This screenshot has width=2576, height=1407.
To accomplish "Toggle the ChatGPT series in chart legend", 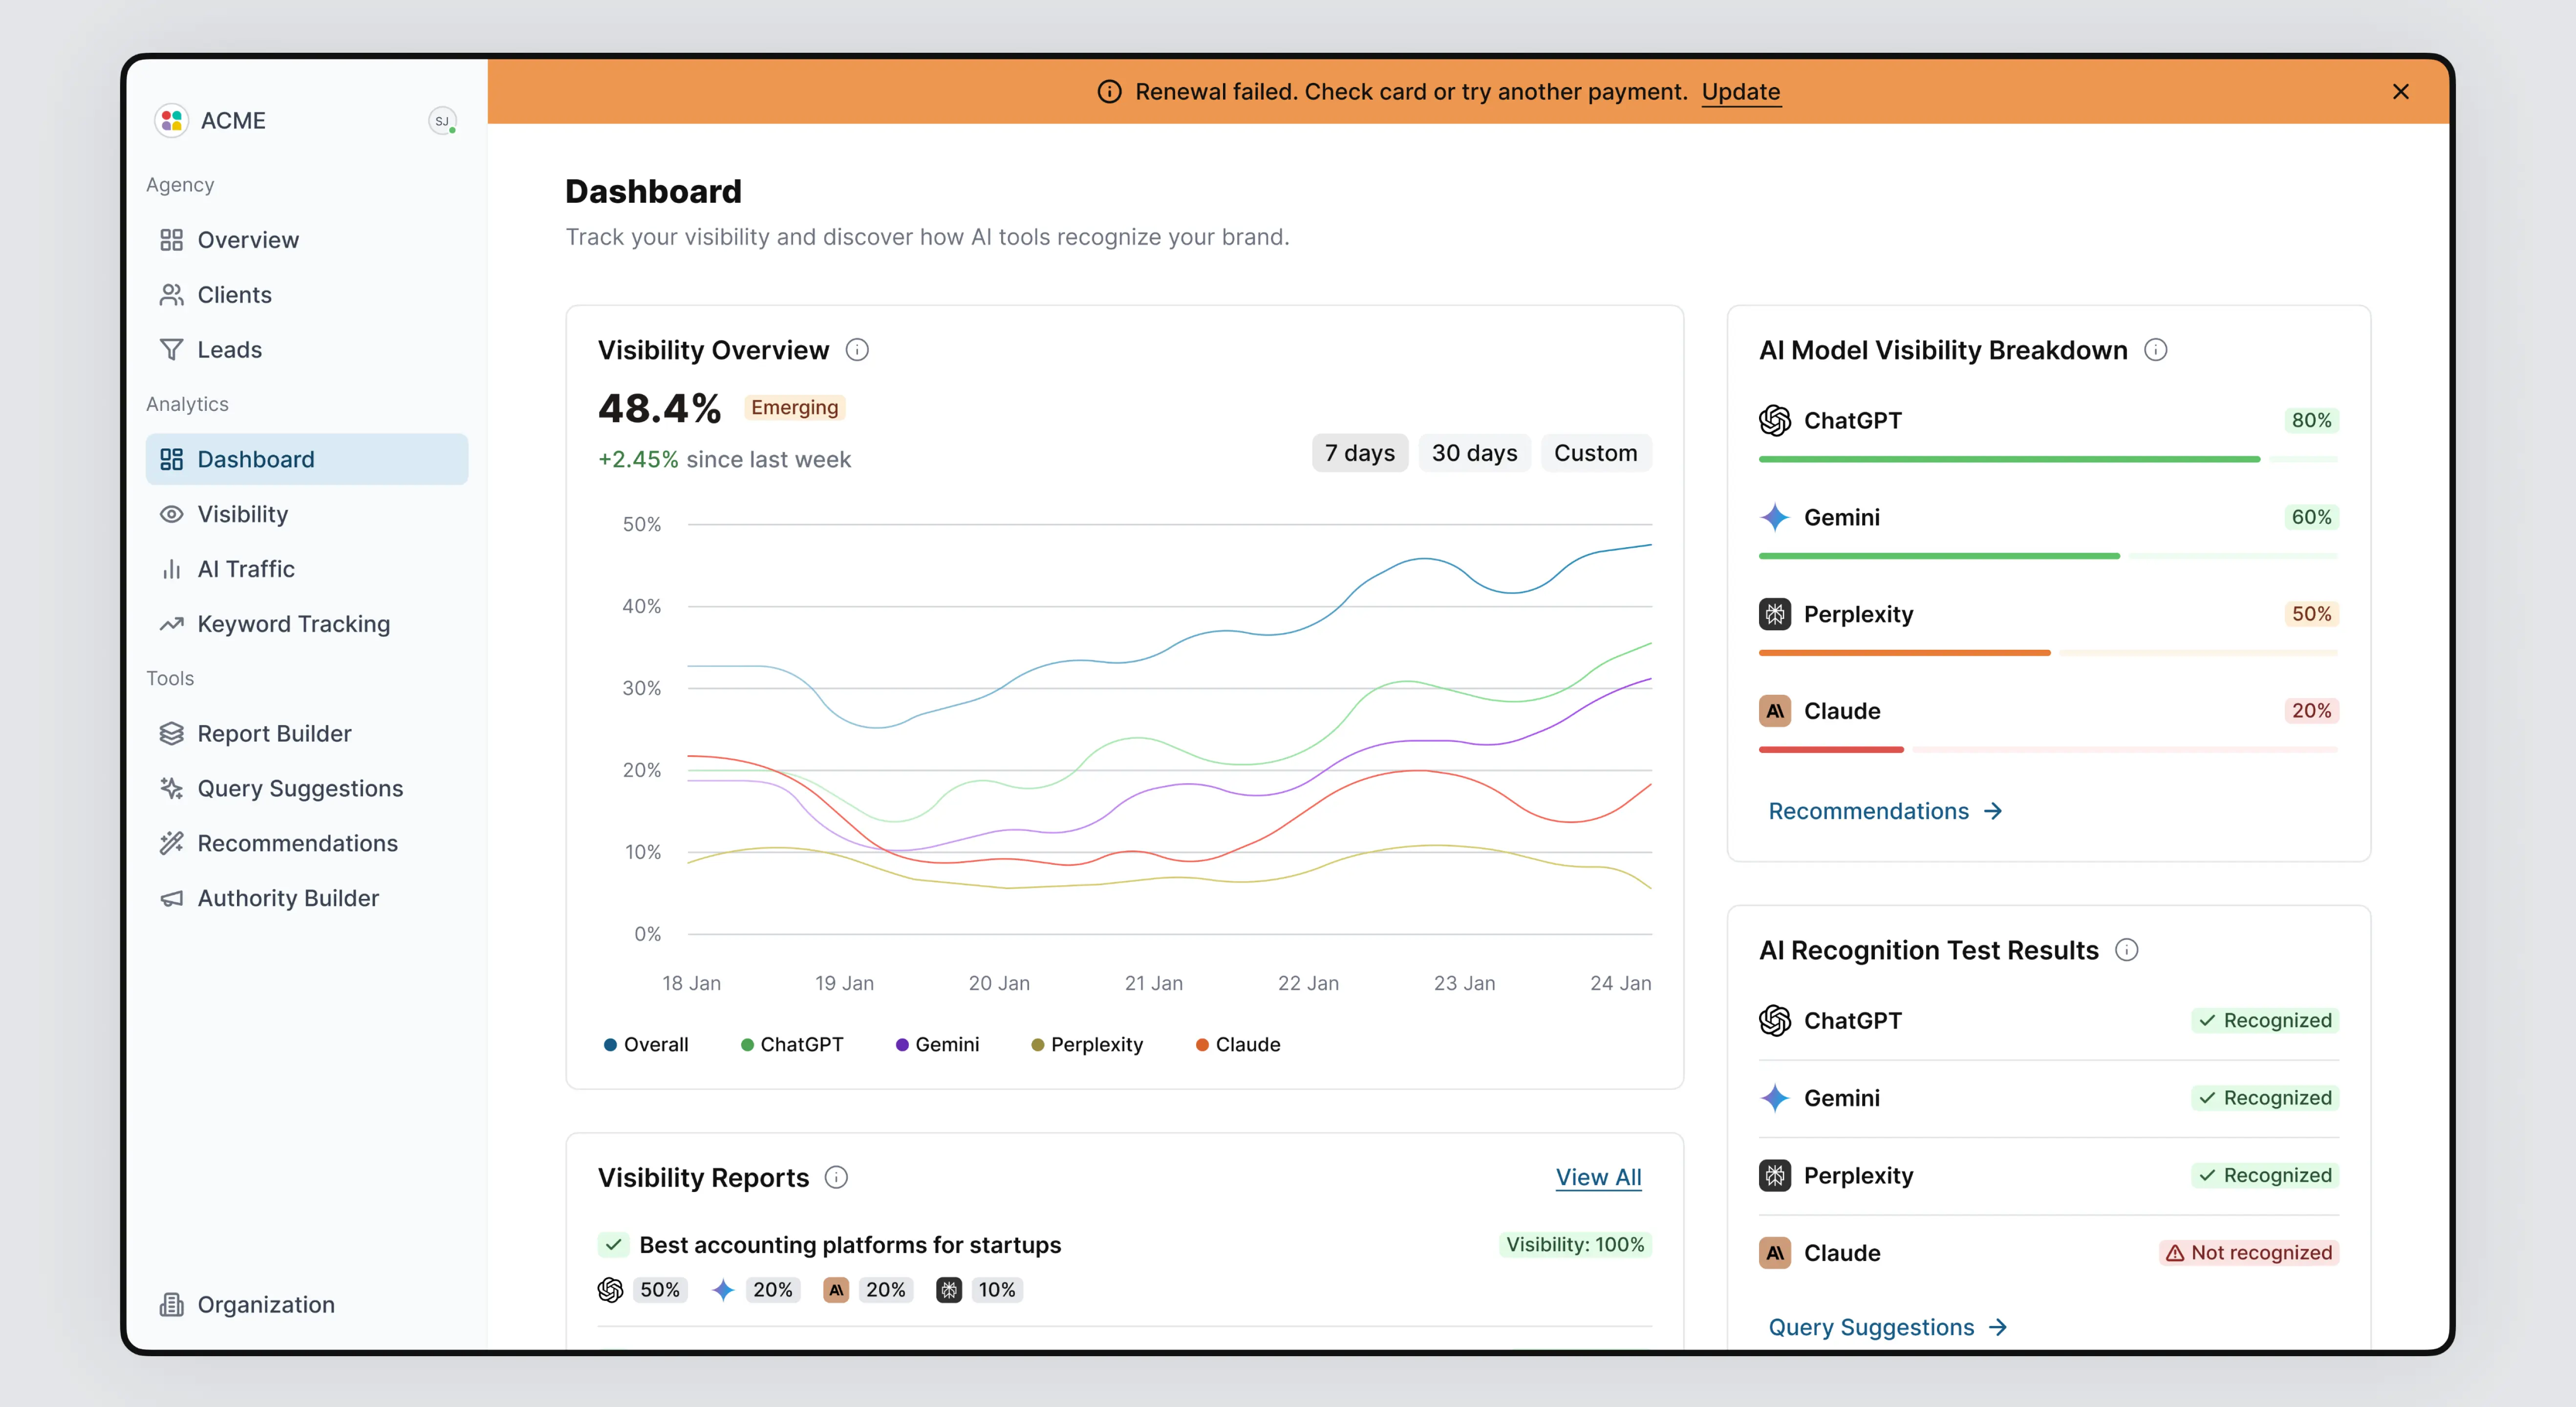I will coord(792,1044).
